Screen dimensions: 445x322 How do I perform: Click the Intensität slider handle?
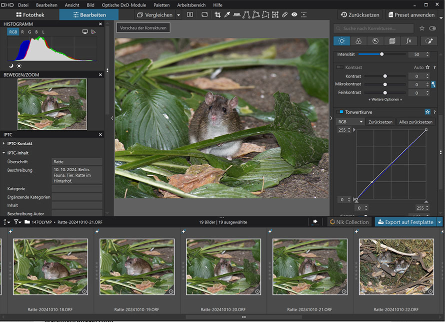382,54
